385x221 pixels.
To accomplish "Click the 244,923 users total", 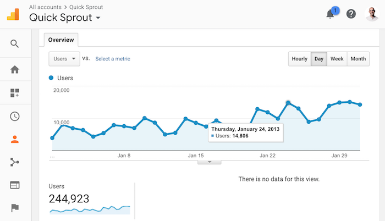I will point(69,198).
